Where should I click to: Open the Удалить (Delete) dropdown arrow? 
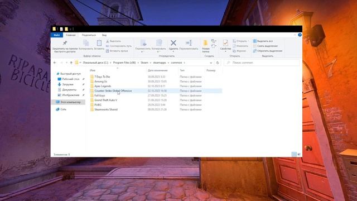173,51
